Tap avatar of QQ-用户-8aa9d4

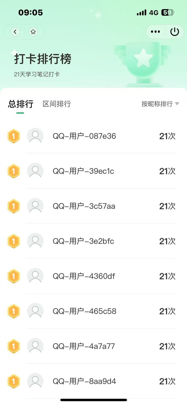pyautogui.click(x=35, y=381)
